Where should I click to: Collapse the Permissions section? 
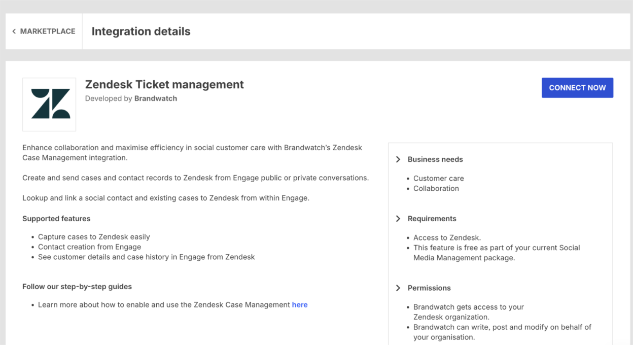pyautogui.click(x=398, y=288)
